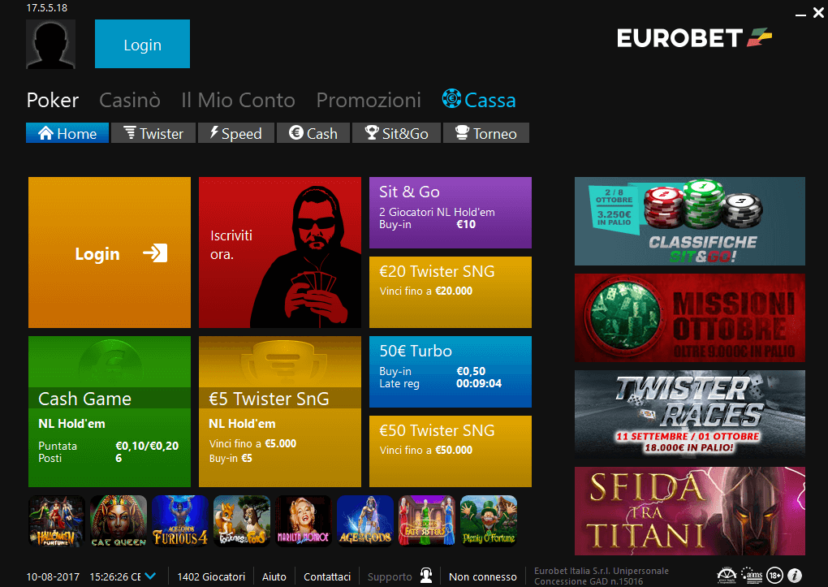Open Age of the Gods Furious 4

pyautogui.click(x=180, y=520)
